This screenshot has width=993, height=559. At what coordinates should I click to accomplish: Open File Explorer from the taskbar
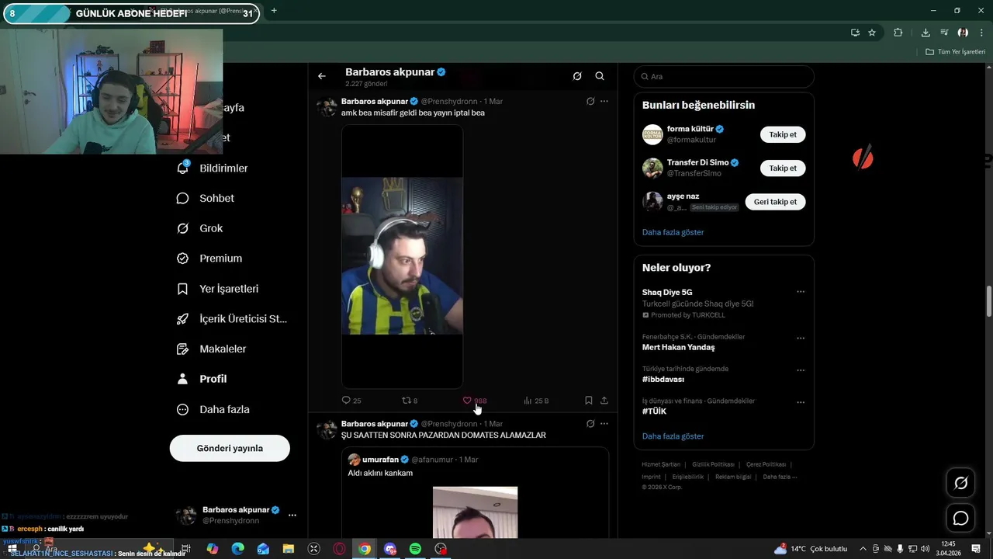[x=289, y=549]
